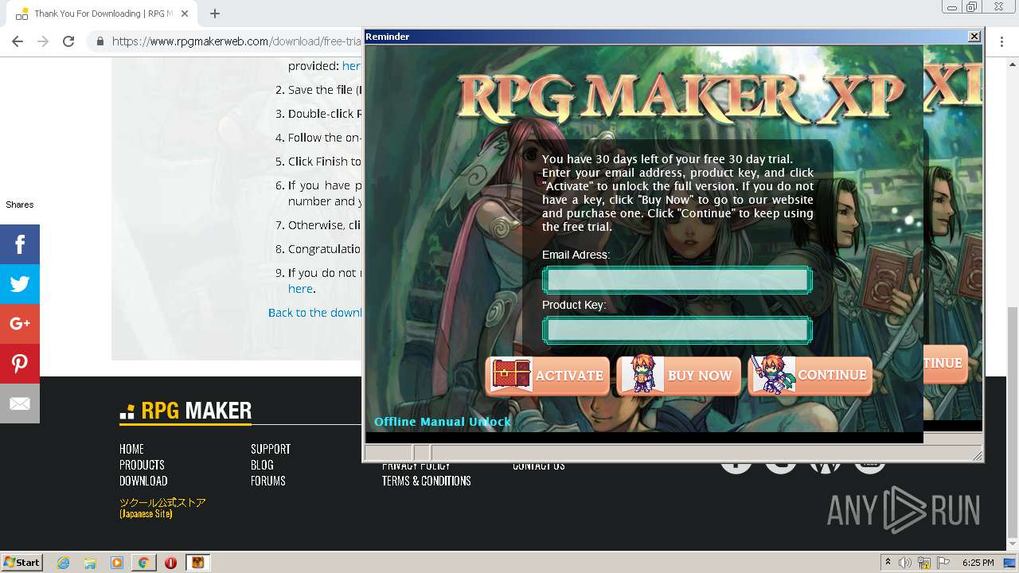
Task: Switch to Chrome in the taskbar
Action: [143, 563]
